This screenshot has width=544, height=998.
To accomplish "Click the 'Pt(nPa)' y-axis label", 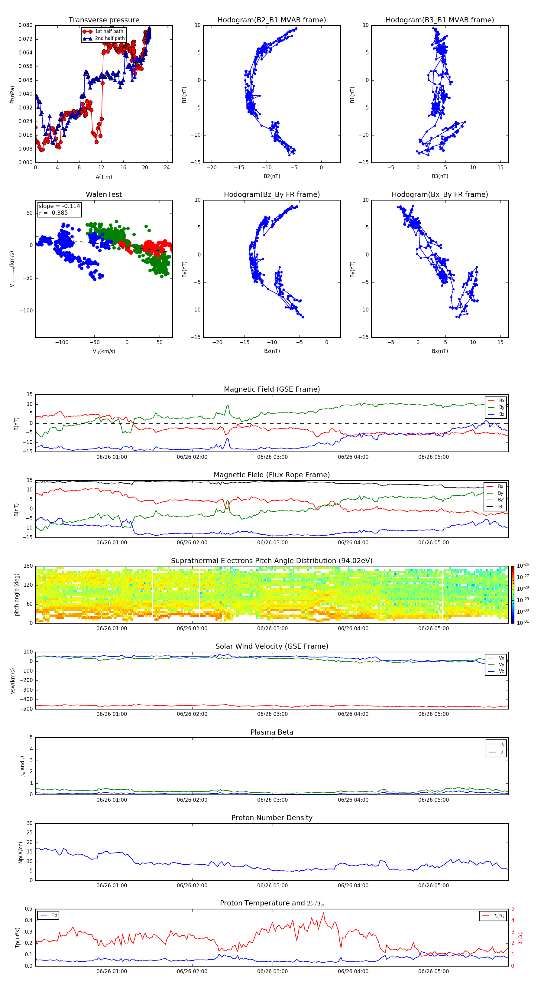I will [12, 95].
